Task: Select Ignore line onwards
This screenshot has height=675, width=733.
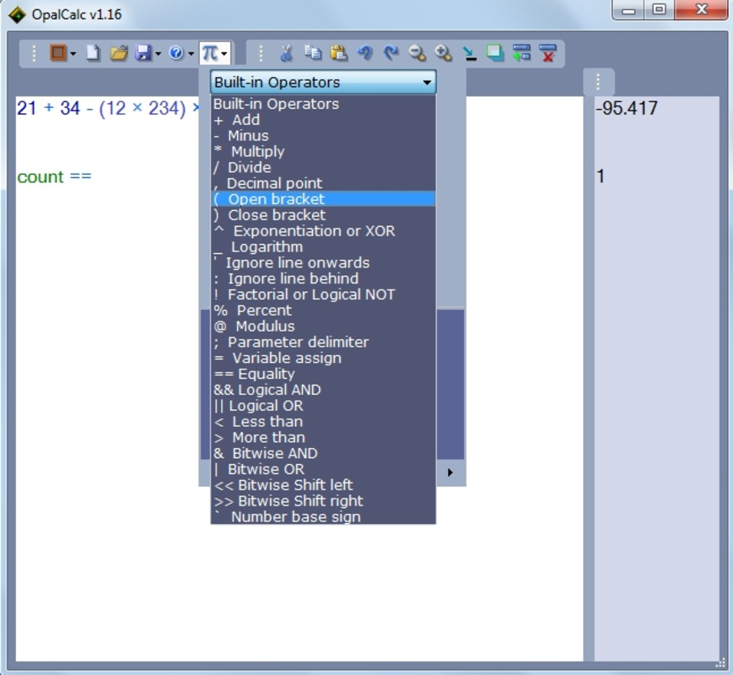Action: [x=323, y=263]
